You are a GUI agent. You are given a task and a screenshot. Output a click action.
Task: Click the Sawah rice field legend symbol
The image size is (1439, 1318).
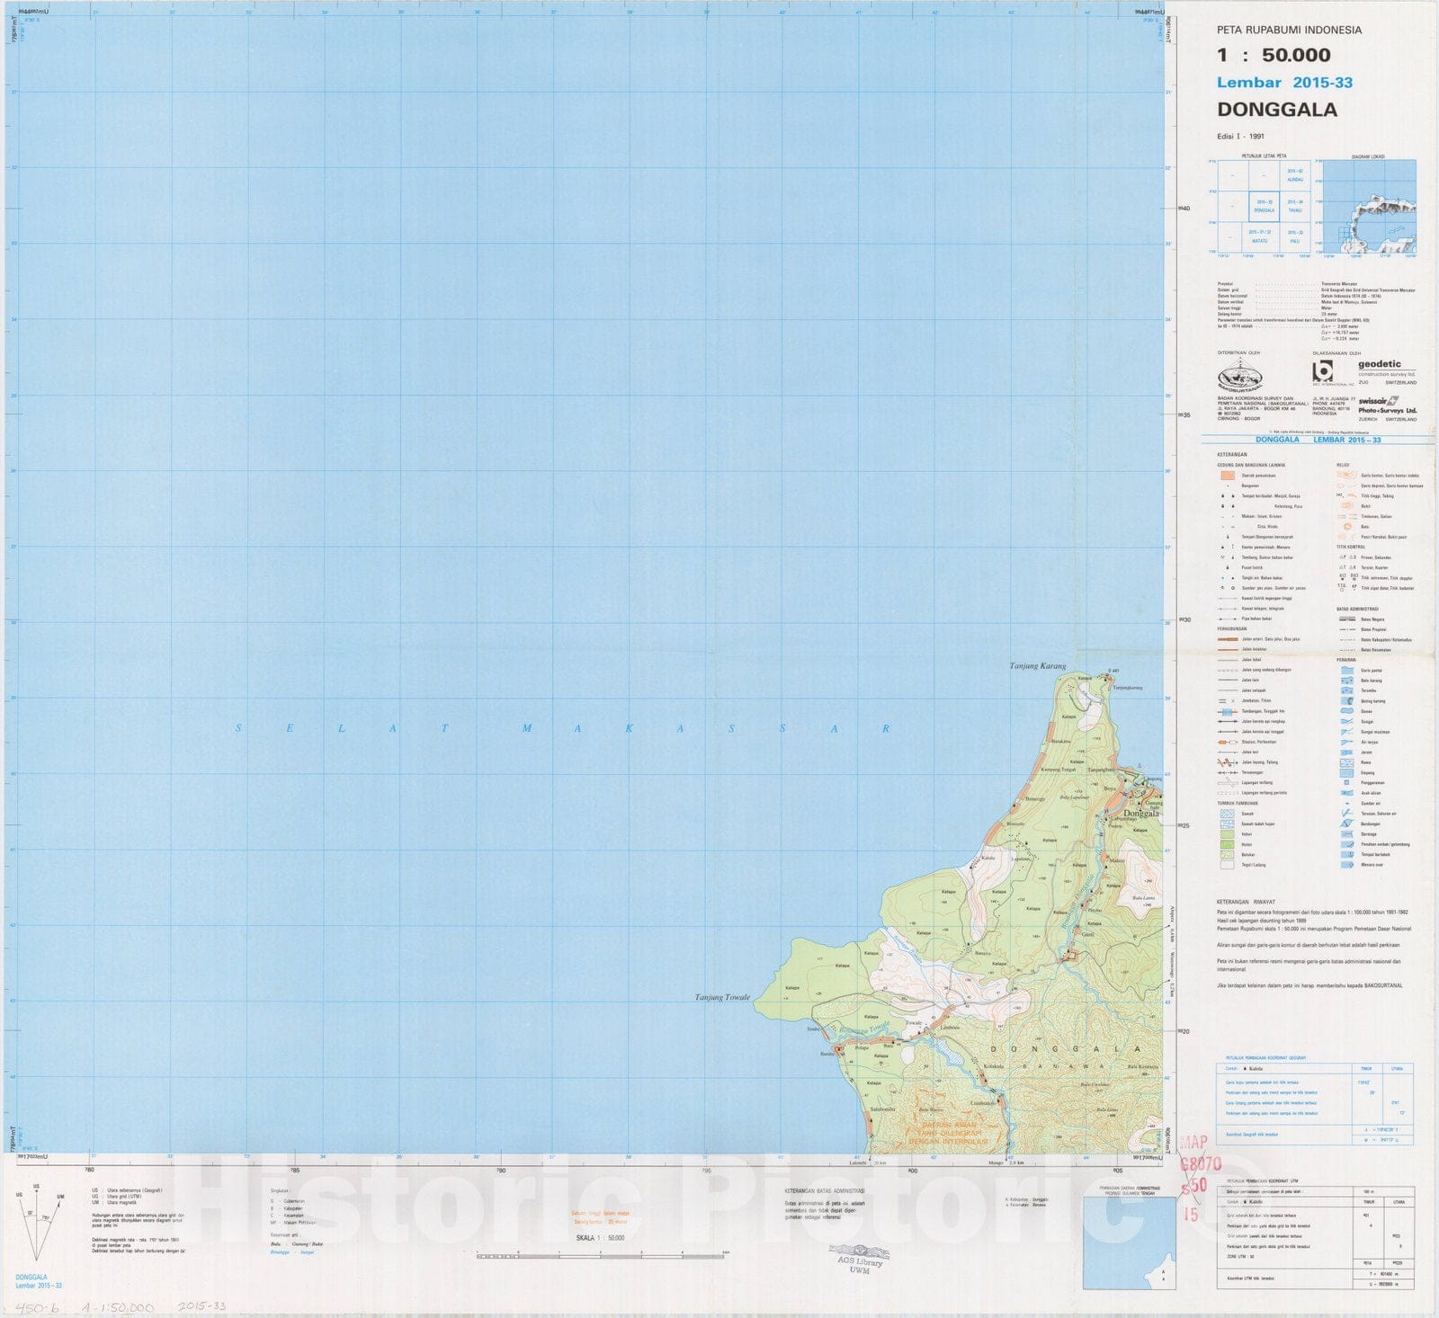coord(1228,814)
